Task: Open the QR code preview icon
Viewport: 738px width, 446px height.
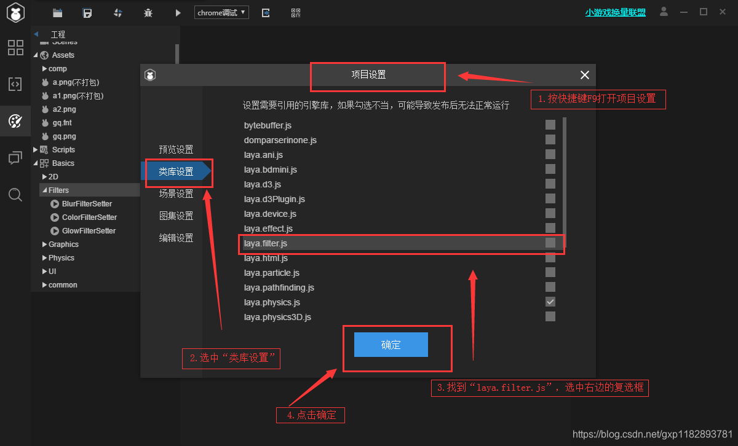Action: (x=295, y=12)
